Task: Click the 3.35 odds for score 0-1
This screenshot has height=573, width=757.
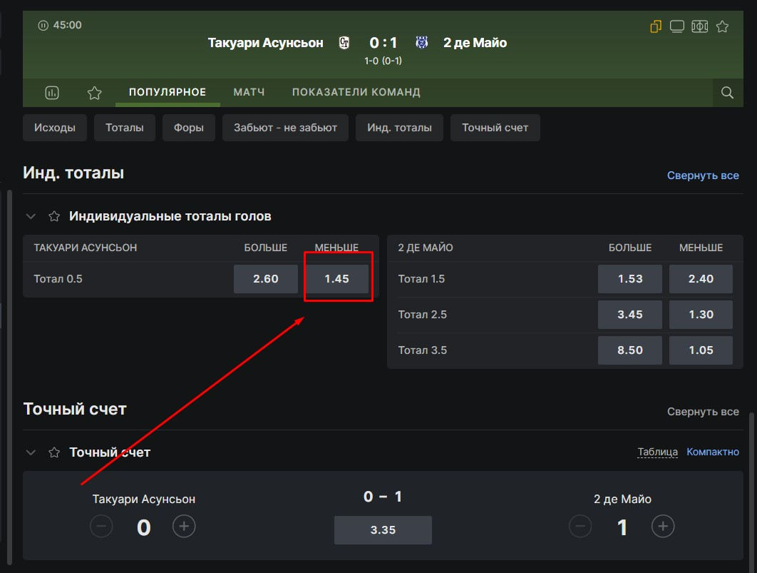Action: pos(383,530)
